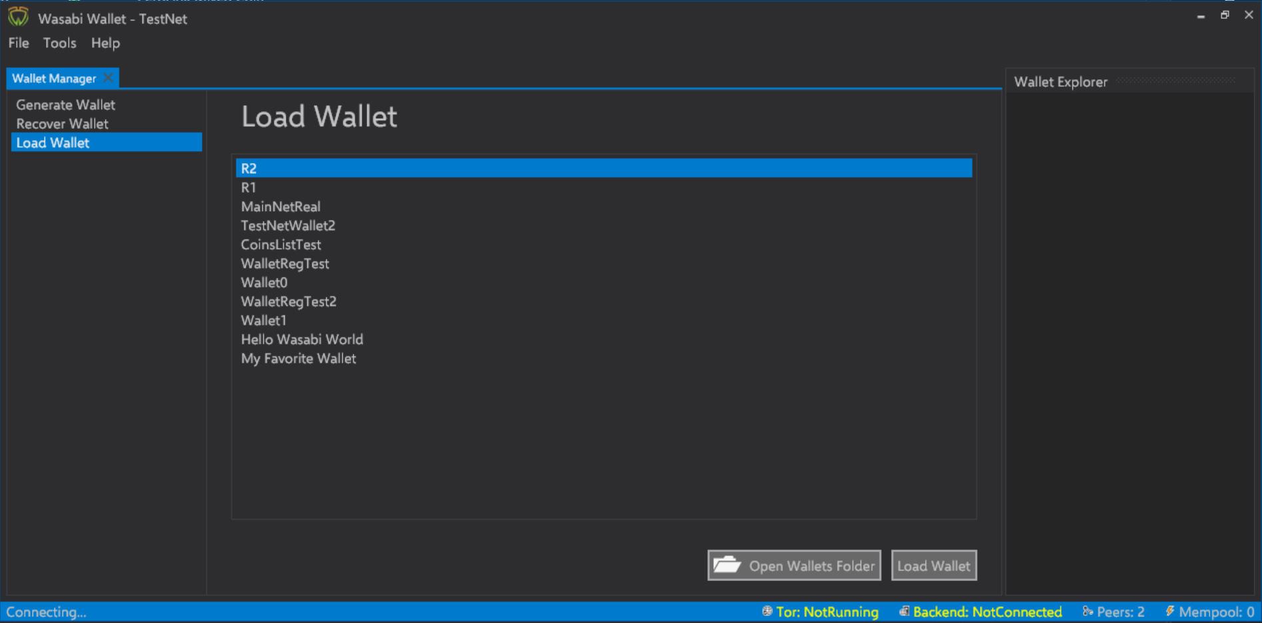Screen dimensions: 1262x623
Task: Restore down the Wasabi Wallet window
Action: [1225, 15]
